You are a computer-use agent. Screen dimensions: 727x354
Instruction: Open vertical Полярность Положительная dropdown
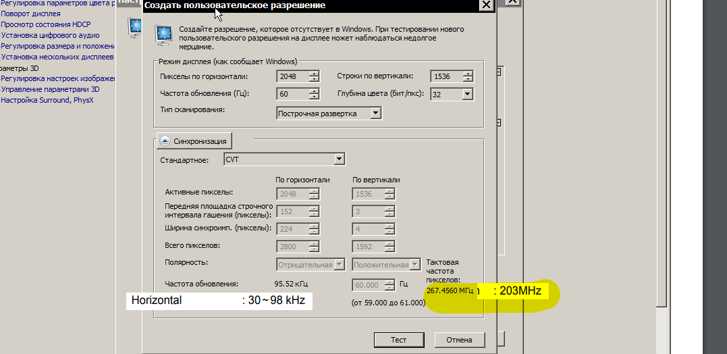click(x=415, y=264)
